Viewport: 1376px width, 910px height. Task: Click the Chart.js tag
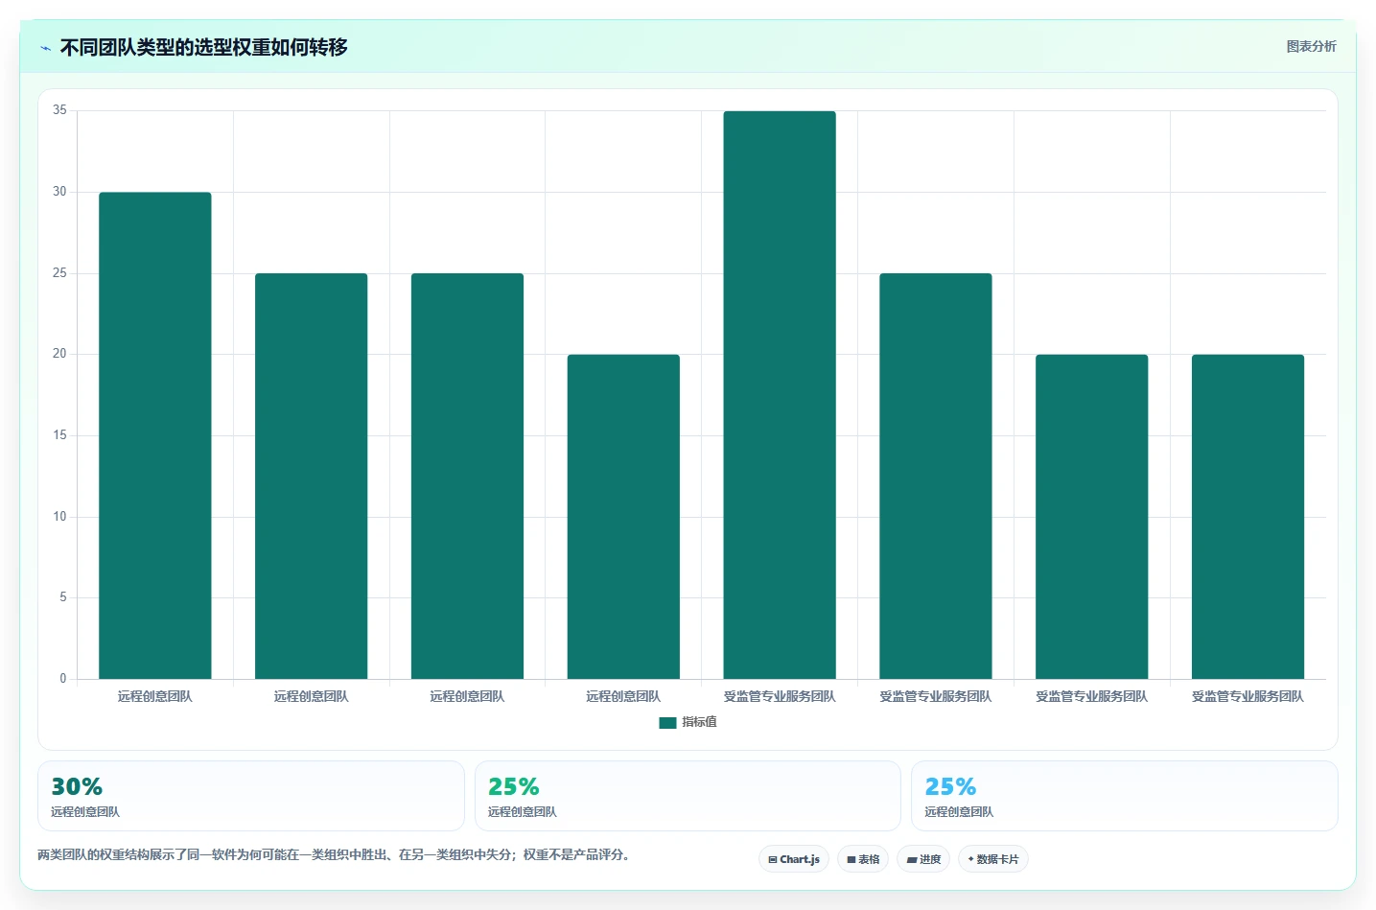794,859
